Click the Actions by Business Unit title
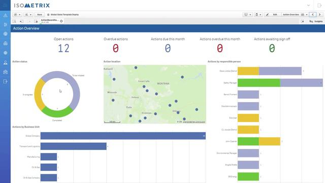The width and height of the screenshot is (325, 183). coord(26,127)
